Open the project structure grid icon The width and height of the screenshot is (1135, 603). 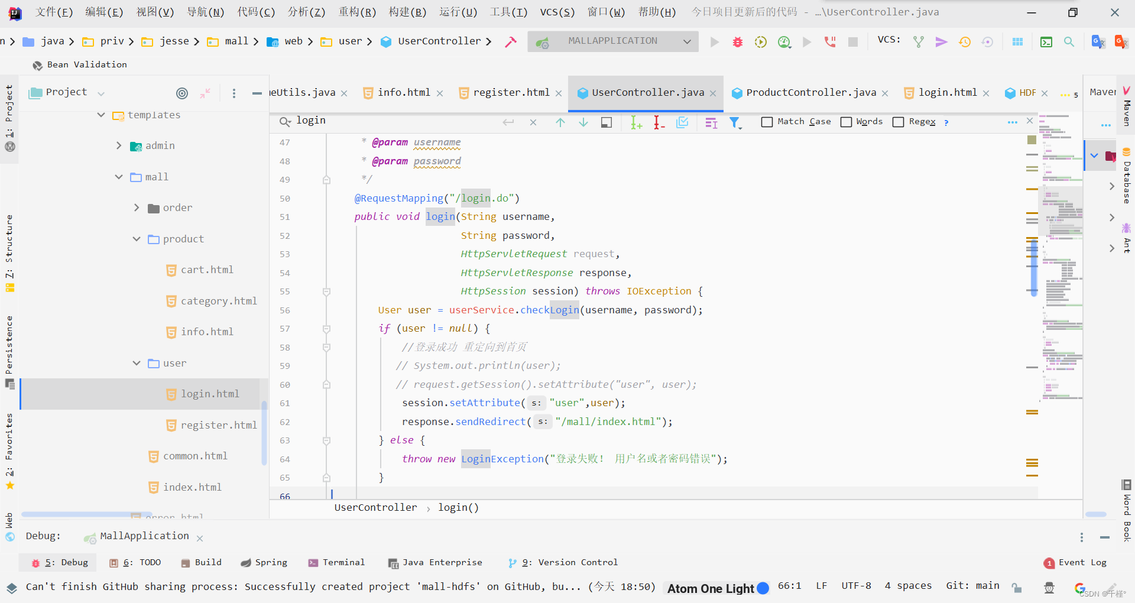[1017, 42]
